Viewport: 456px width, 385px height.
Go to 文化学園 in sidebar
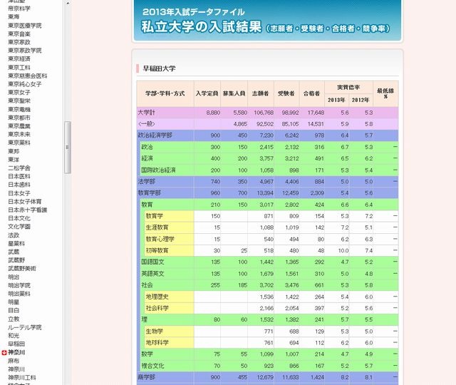tap(19, 227)
